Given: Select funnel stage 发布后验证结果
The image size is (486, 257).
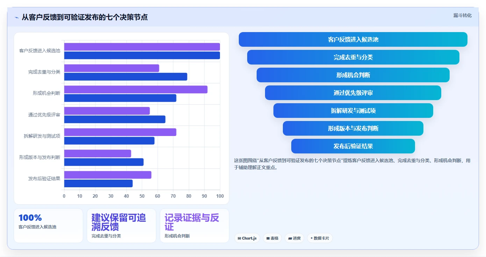Looking at the screenshot, I should click(353, 146).
